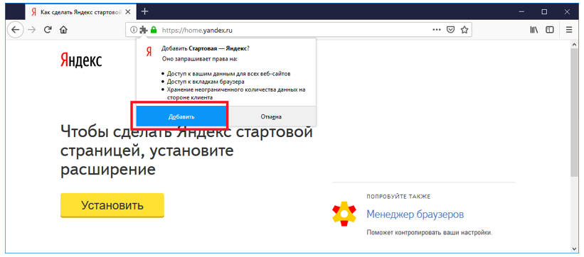Open the page actions three-dots menu
584x257 pixels.
tap(437, 30)
